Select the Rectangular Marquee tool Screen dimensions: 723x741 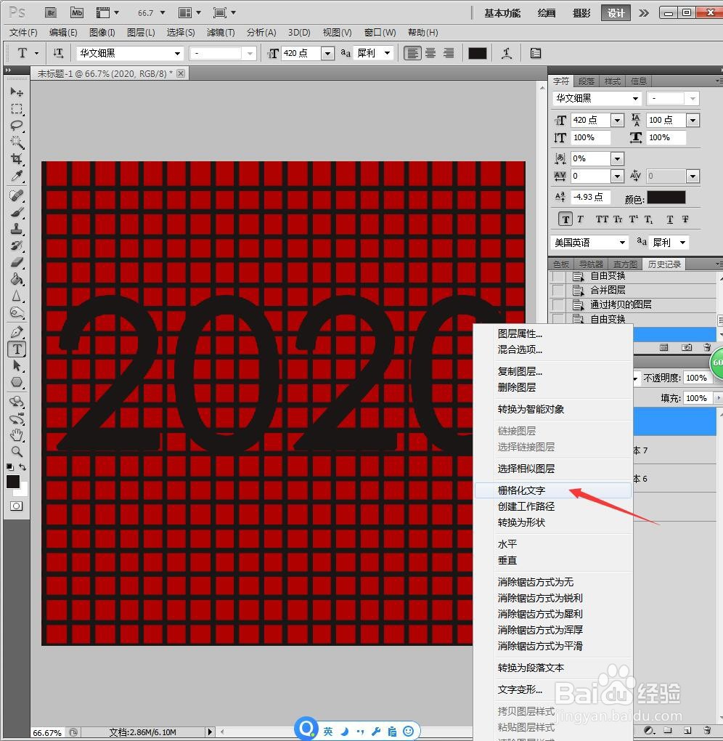(x=17, y=109)
